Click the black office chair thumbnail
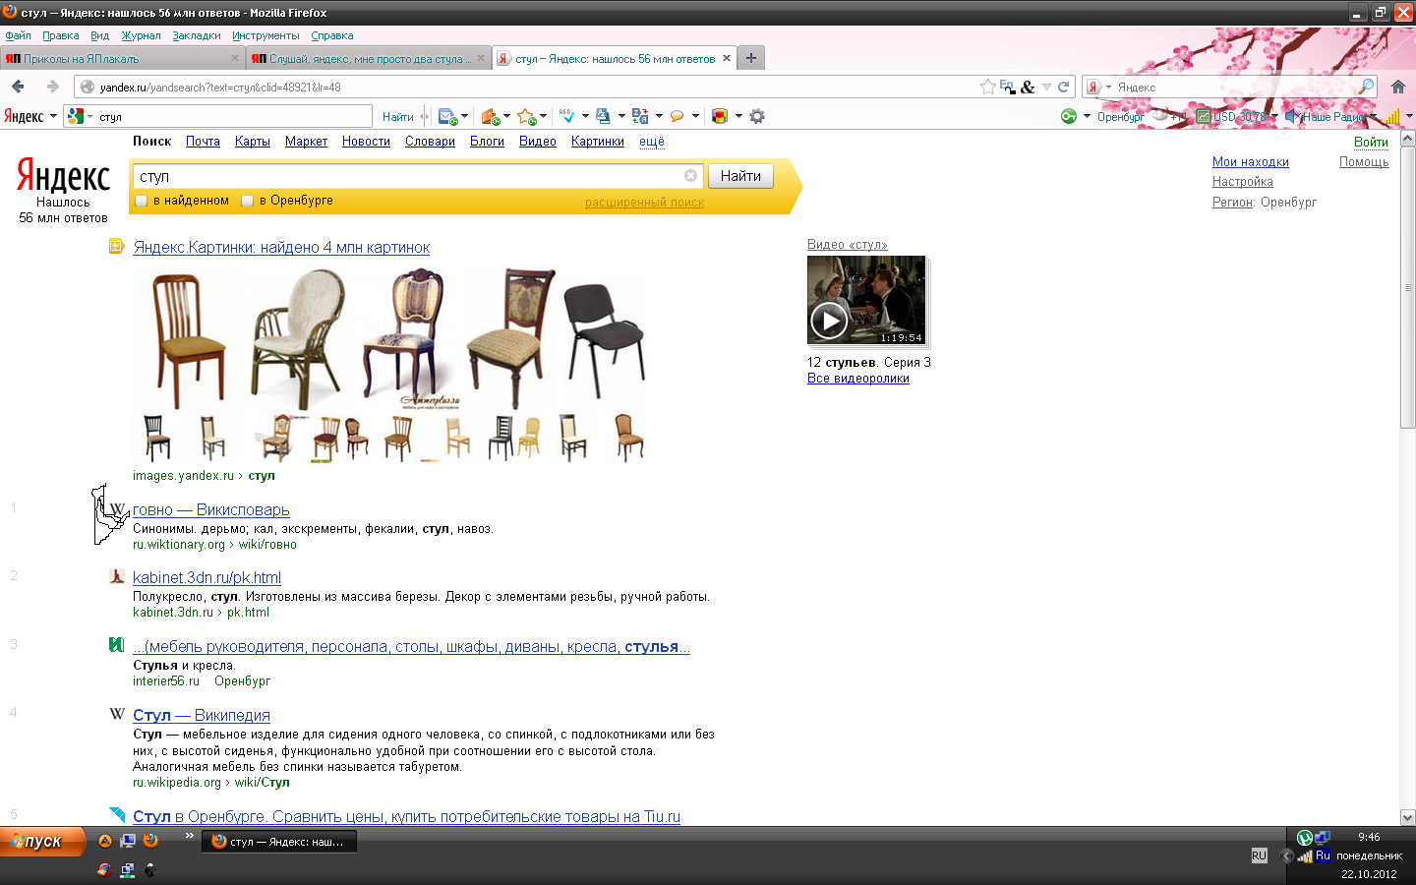Viewport: 1416px width, 885px height. pyautogui.click(x=605, y=337)
